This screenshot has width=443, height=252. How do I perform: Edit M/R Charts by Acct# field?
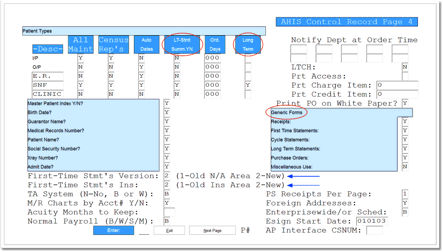click(x=167, y=203)
